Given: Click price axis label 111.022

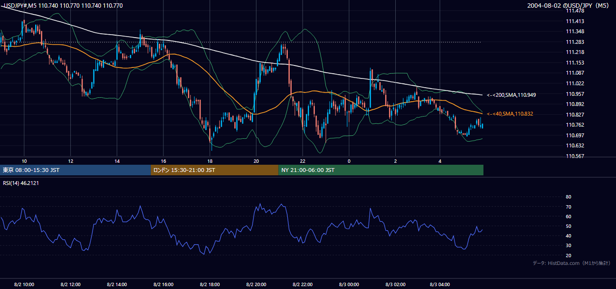Looking at the screenshot, I should pos(576,83).
